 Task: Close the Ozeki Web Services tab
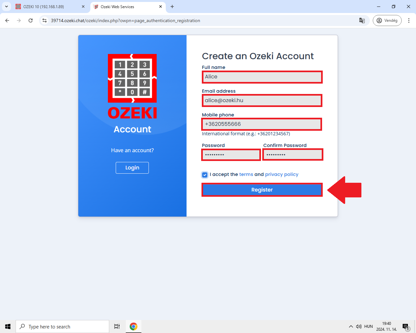tap(161, 7)
